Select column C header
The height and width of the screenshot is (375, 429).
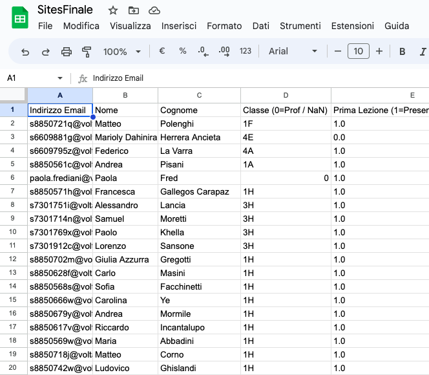(199, 95)
